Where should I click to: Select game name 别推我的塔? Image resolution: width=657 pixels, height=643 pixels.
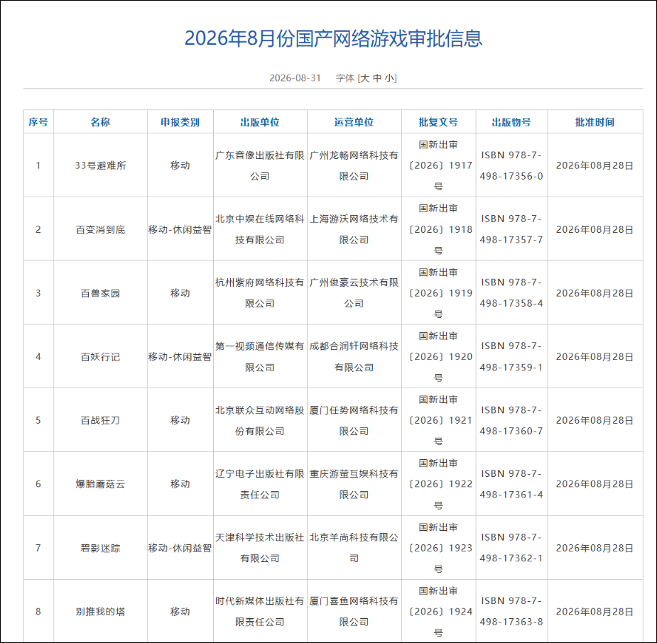[101, 612]
